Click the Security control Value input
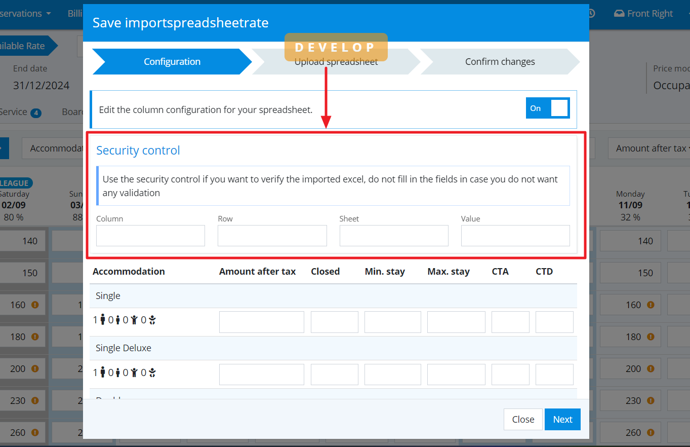This screenshot has width=690, height=447. (515, 236)
